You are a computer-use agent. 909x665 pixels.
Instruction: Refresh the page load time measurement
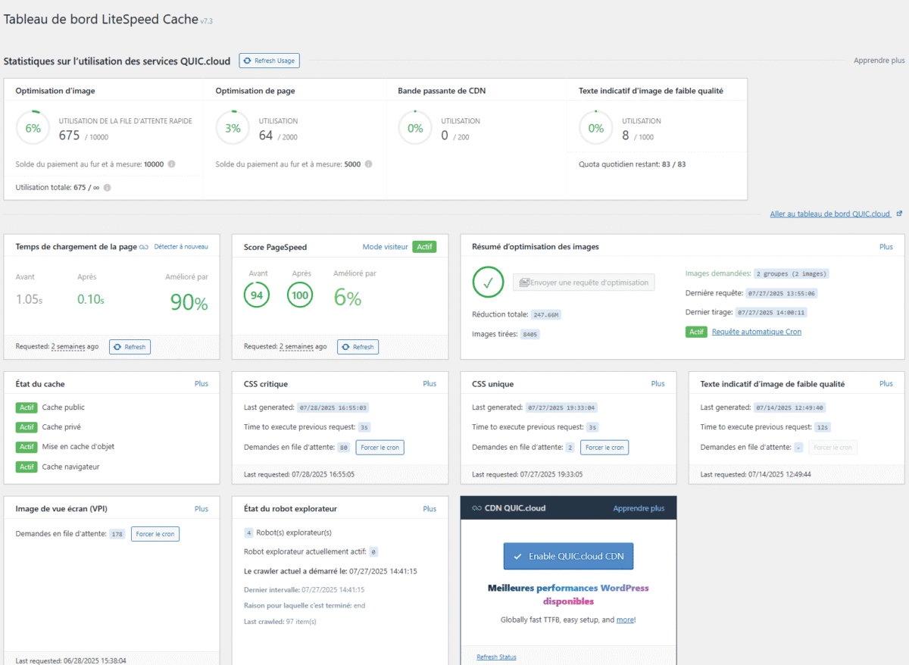pyautogui.click(x=130, y=347)
